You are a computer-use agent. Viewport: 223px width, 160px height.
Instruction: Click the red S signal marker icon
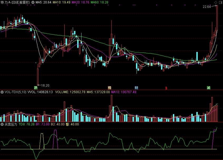pyautogui.click(x=166, y=88)
